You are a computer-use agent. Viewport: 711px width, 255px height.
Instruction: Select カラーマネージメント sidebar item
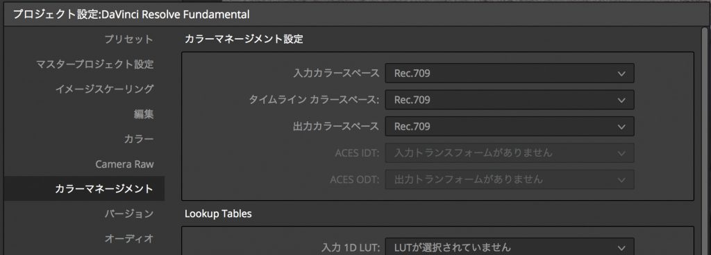click(84, 188)
